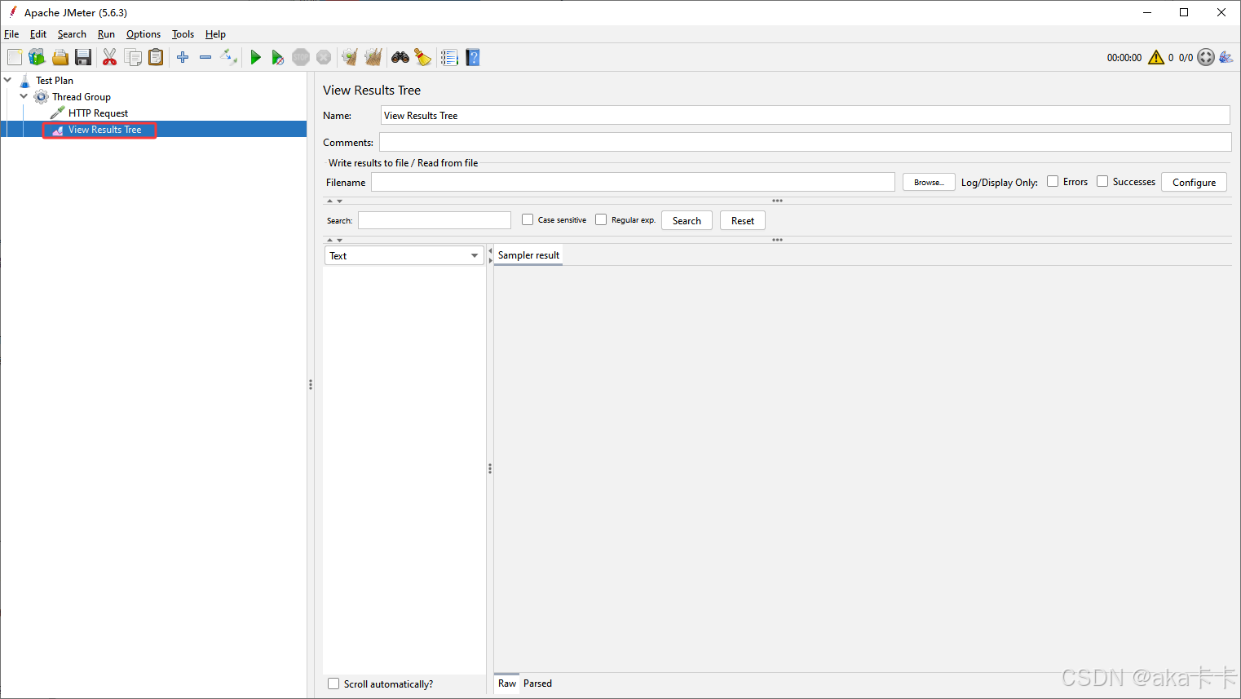
Task: Expand all nodes with plus icon
Action: coord(183,57)
